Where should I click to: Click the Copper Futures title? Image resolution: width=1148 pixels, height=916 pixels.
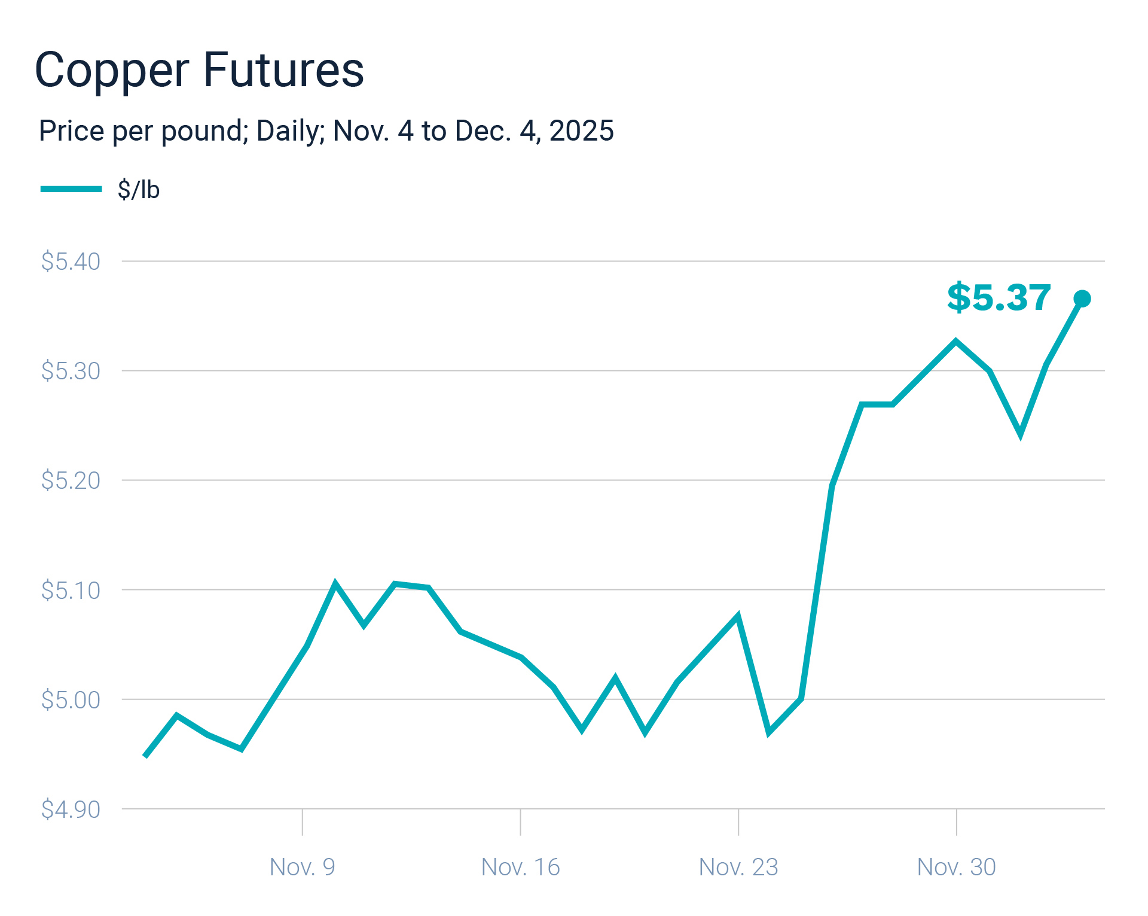click(x=199, y=70)
